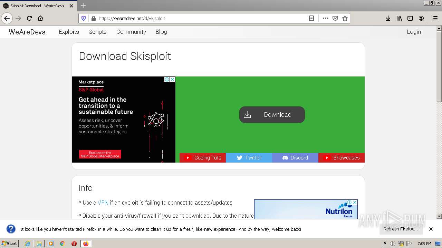Image resolution: width=442 pixels, height=248 pixels.
Task: Open Exploits in site navigation
Action: point(69,32)
